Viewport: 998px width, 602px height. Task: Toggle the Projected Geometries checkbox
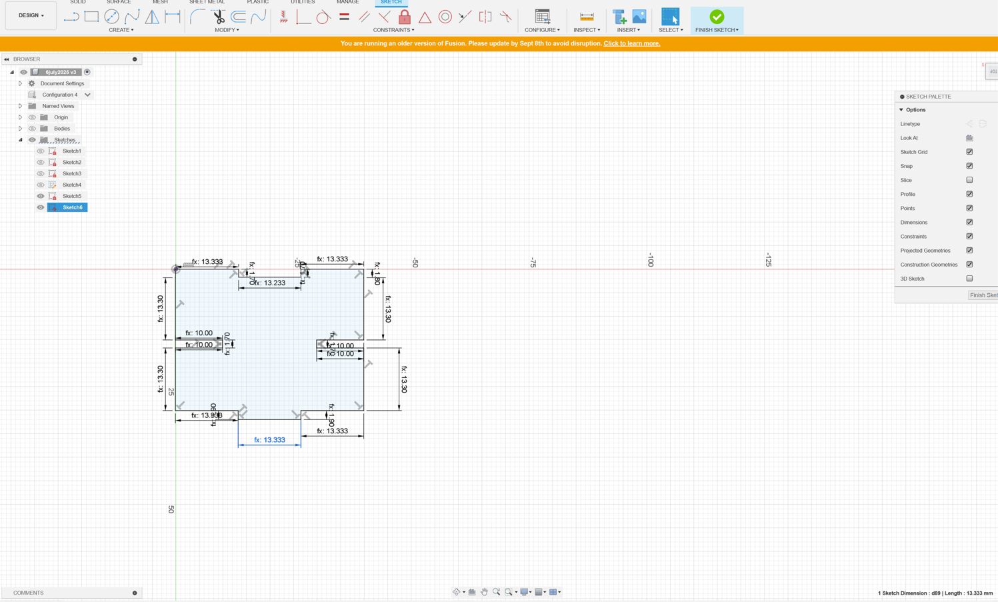969,251
